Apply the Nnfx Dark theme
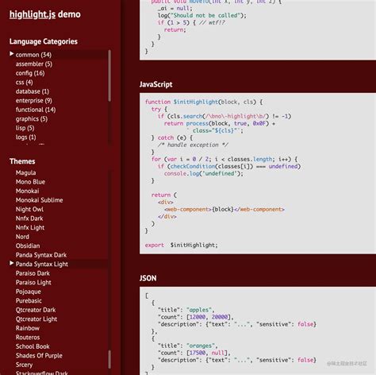Screen dimensions: 376x375 (x=29, y=218)
